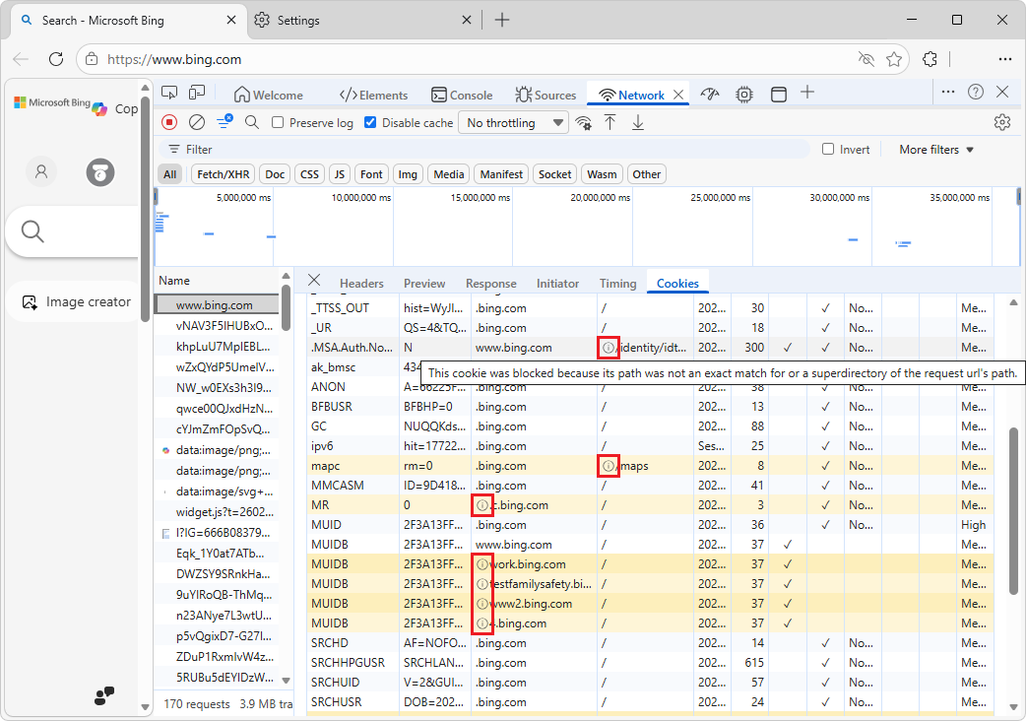Open the browser Settings and more menu
The width and height of the screenshot is (1026, 721).
[x=1005, y=59]
